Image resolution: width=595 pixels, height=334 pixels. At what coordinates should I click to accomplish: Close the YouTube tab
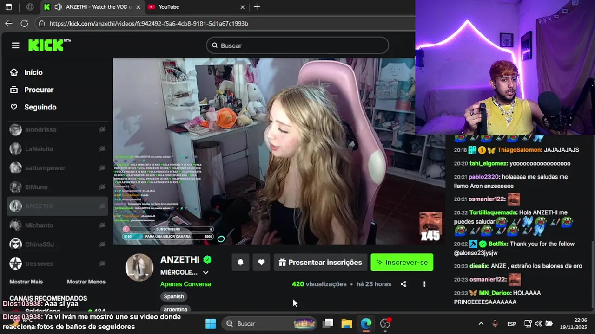pos(242,7)
